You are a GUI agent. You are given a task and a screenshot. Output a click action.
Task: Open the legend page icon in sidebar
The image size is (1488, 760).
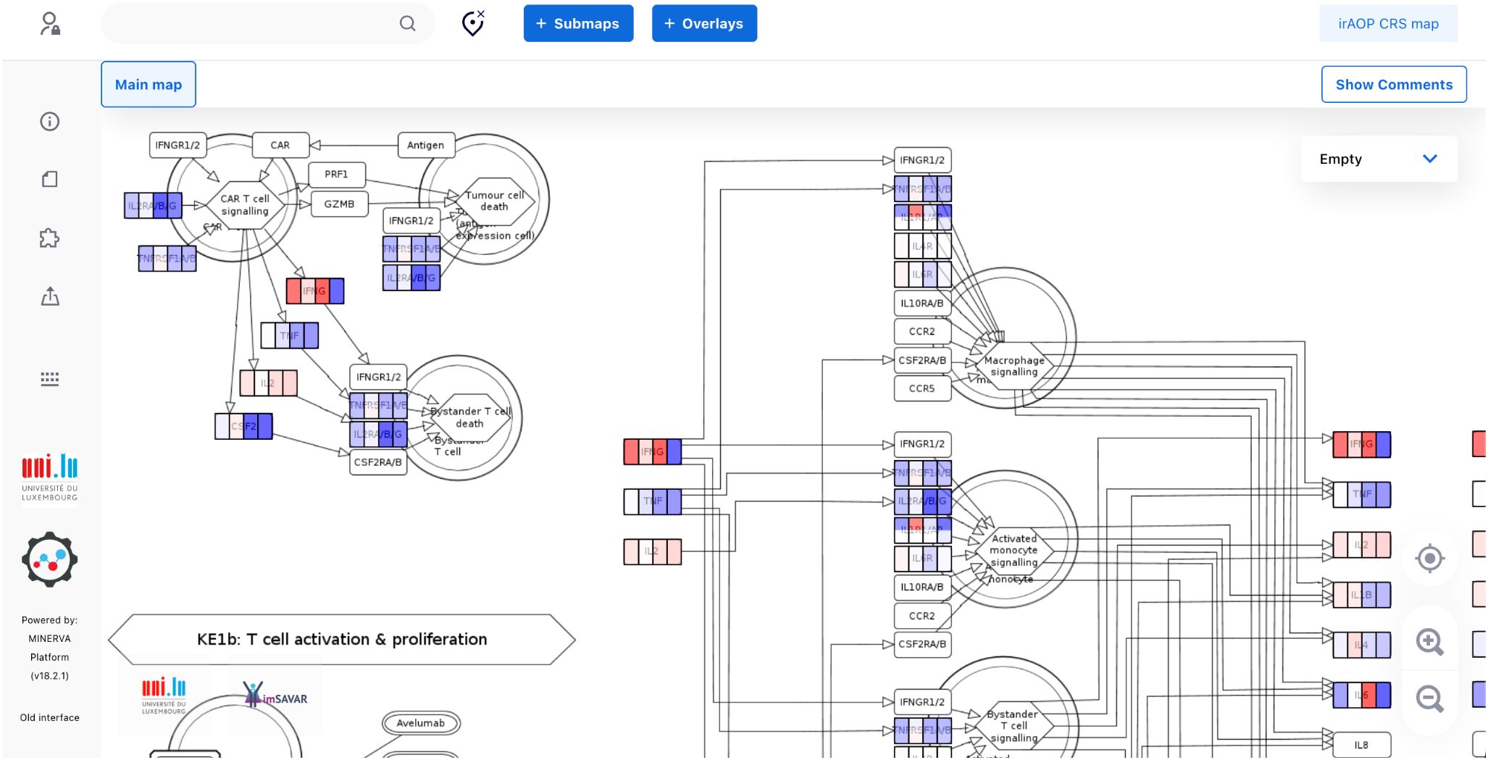point(50,179)
